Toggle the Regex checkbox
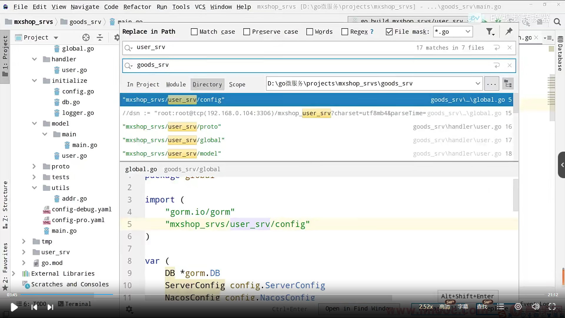Image resolution: width=565 pixels, height=318 pixels. [x=345, y=32]
